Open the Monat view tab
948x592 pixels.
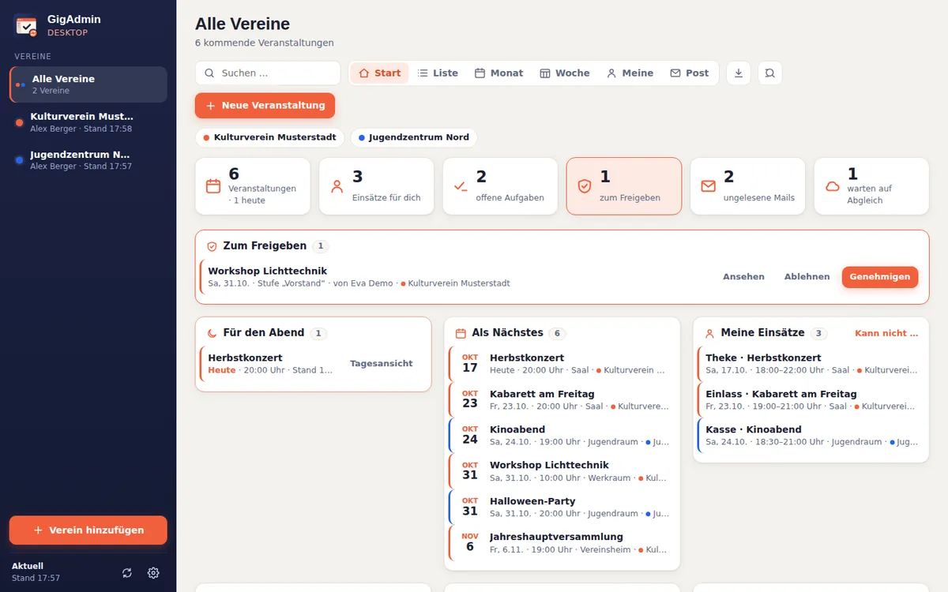coord(498,73)
